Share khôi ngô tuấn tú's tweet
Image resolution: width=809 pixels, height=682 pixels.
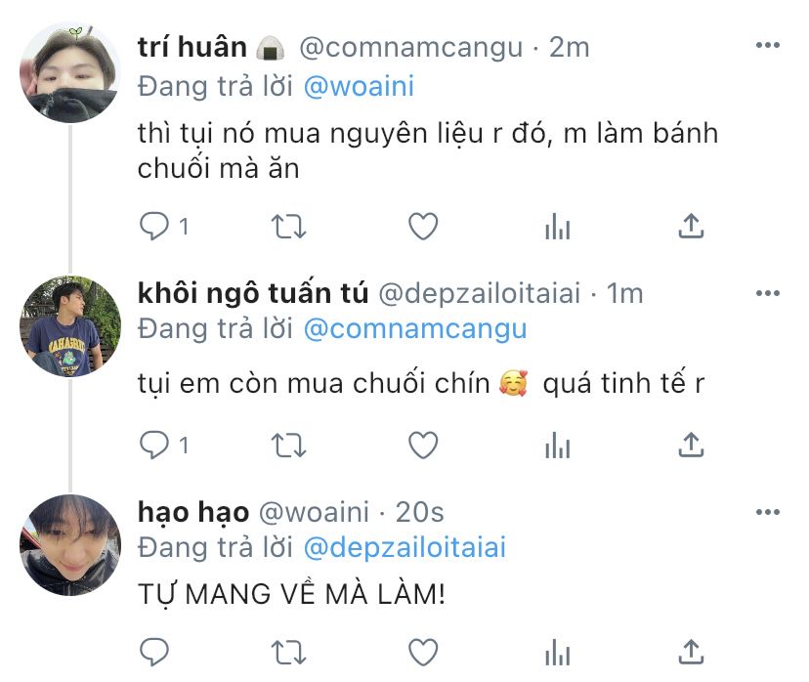click(x=691, y=446)
